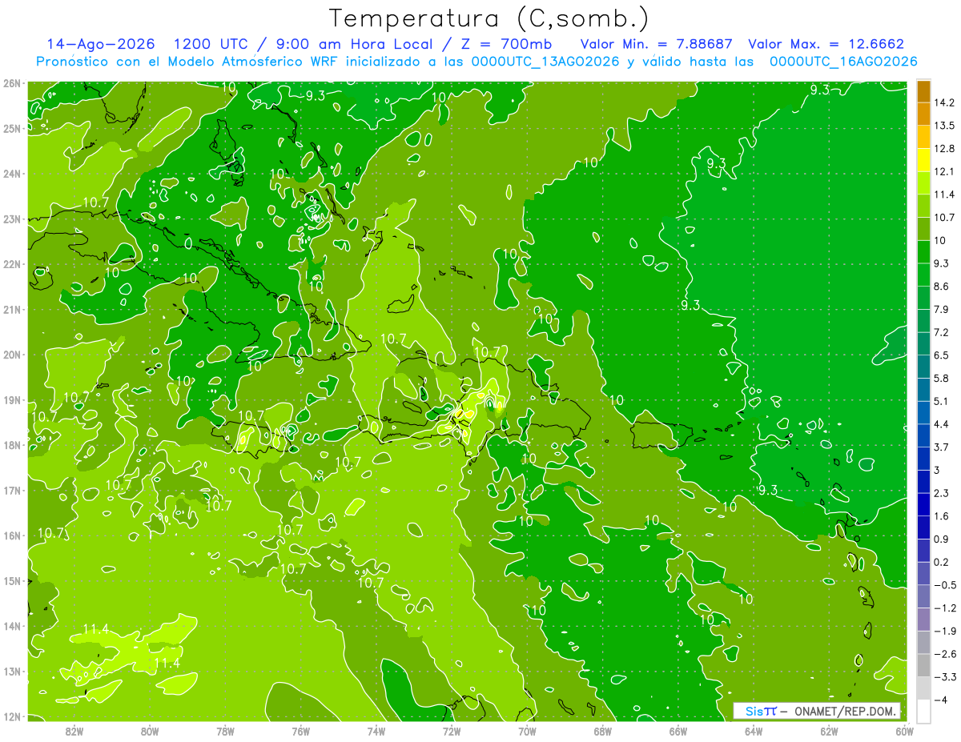Click the '72W' longitude axis label

tap(452, 731)
